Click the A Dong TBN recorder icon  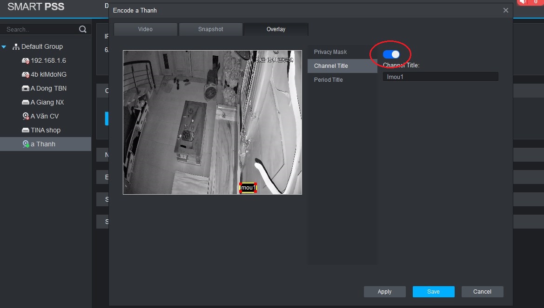pyautogui.click(x=26, y=88)
